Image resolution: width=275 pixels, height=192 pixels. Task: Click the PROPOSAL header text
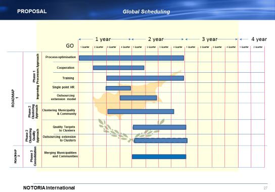click(x=32, y=11)
